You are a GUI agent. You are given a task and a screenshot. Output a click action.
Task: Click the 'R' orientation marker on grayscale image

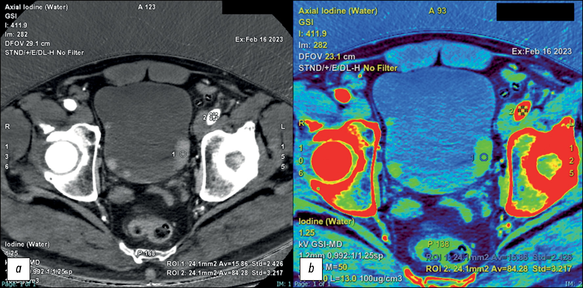[7, 127]
